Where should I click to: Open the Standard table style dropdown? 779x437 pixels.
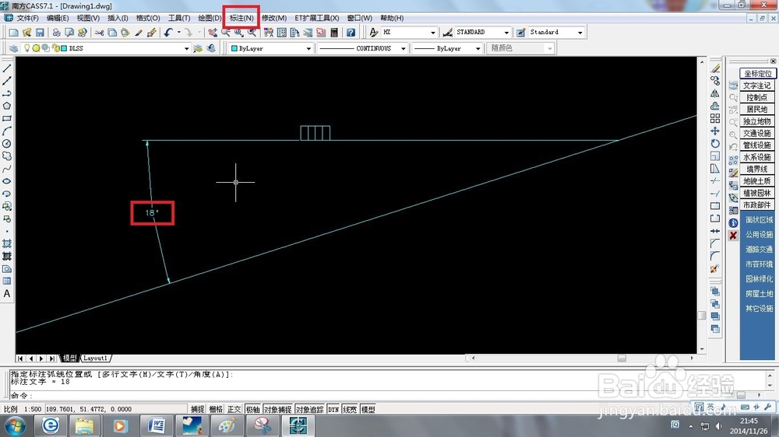click(580, 32)
